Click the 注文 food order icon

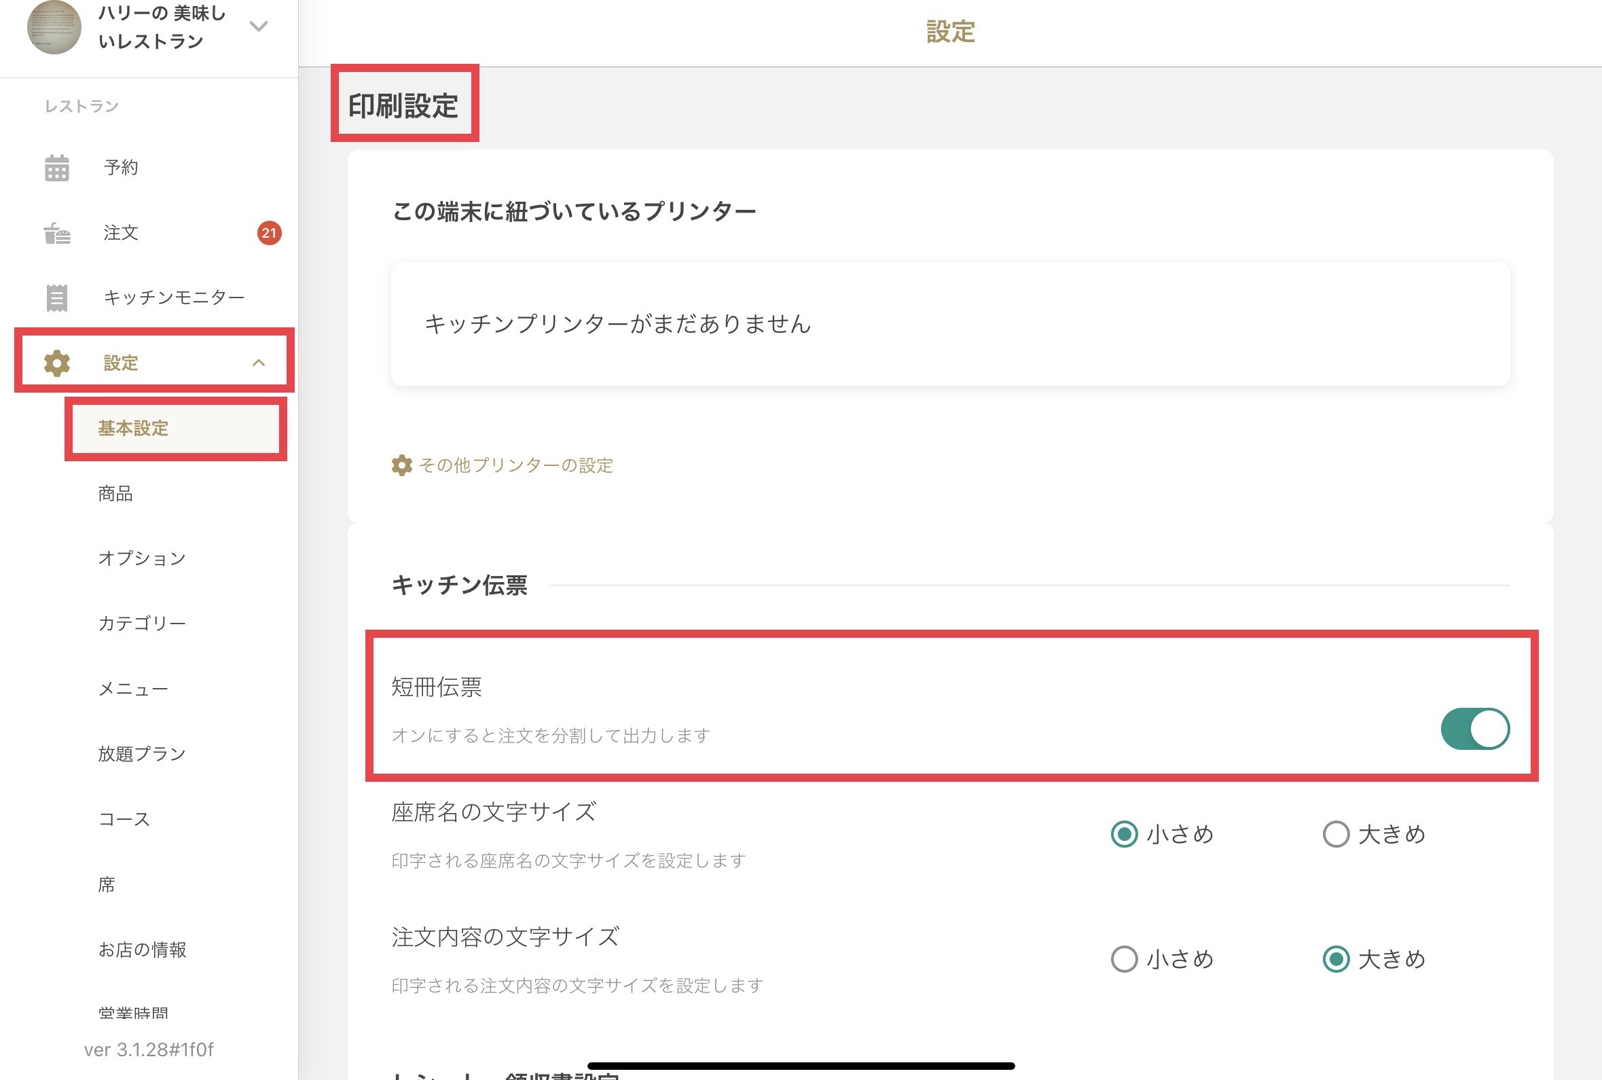pyautogui.click(x=56, y=234)
